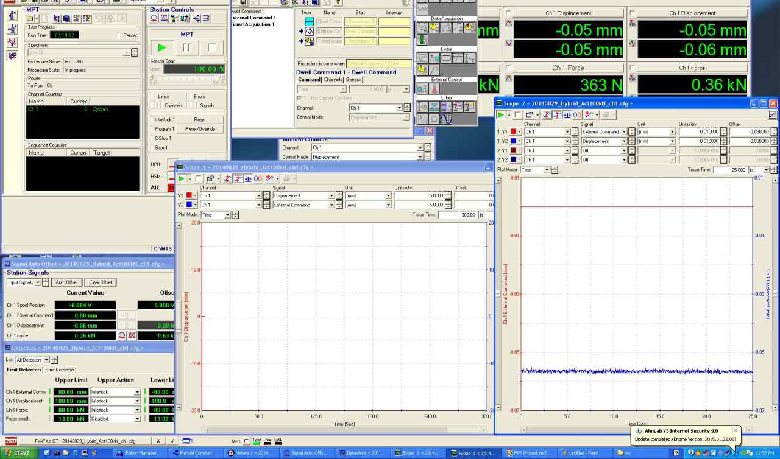Start Scope 2 with its green run icon

(501, 114)
